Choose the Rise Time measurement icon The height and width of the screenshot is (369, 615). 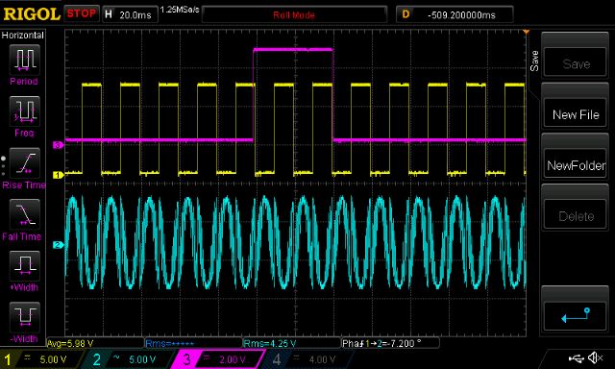[24, 163]
